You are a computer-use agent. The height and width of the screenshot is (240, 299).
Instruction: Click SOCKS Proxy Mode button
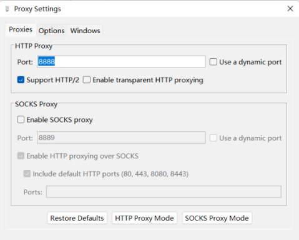click(217, 218)
